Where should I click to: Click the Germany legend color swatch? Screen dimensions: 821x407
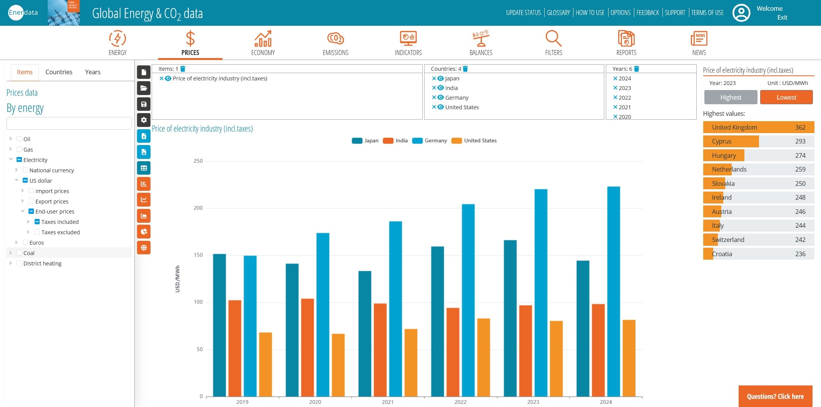[x=417, y=141]
